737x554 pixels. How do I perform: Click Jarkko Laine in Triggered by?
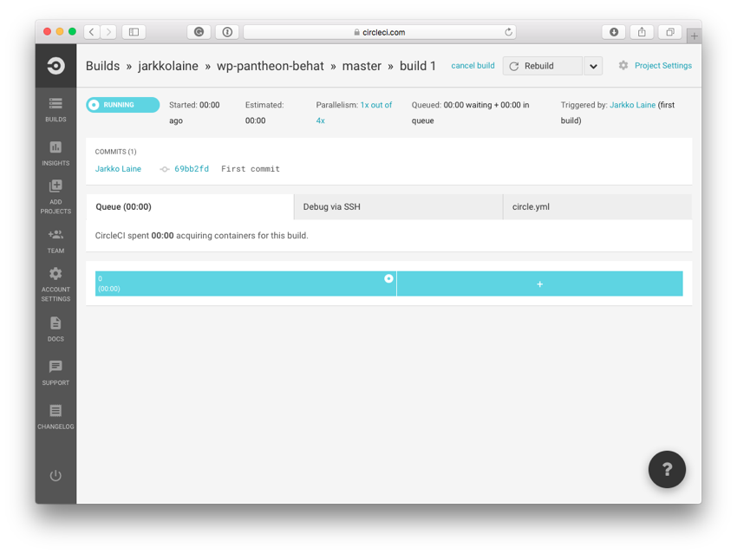click(632, 105)
